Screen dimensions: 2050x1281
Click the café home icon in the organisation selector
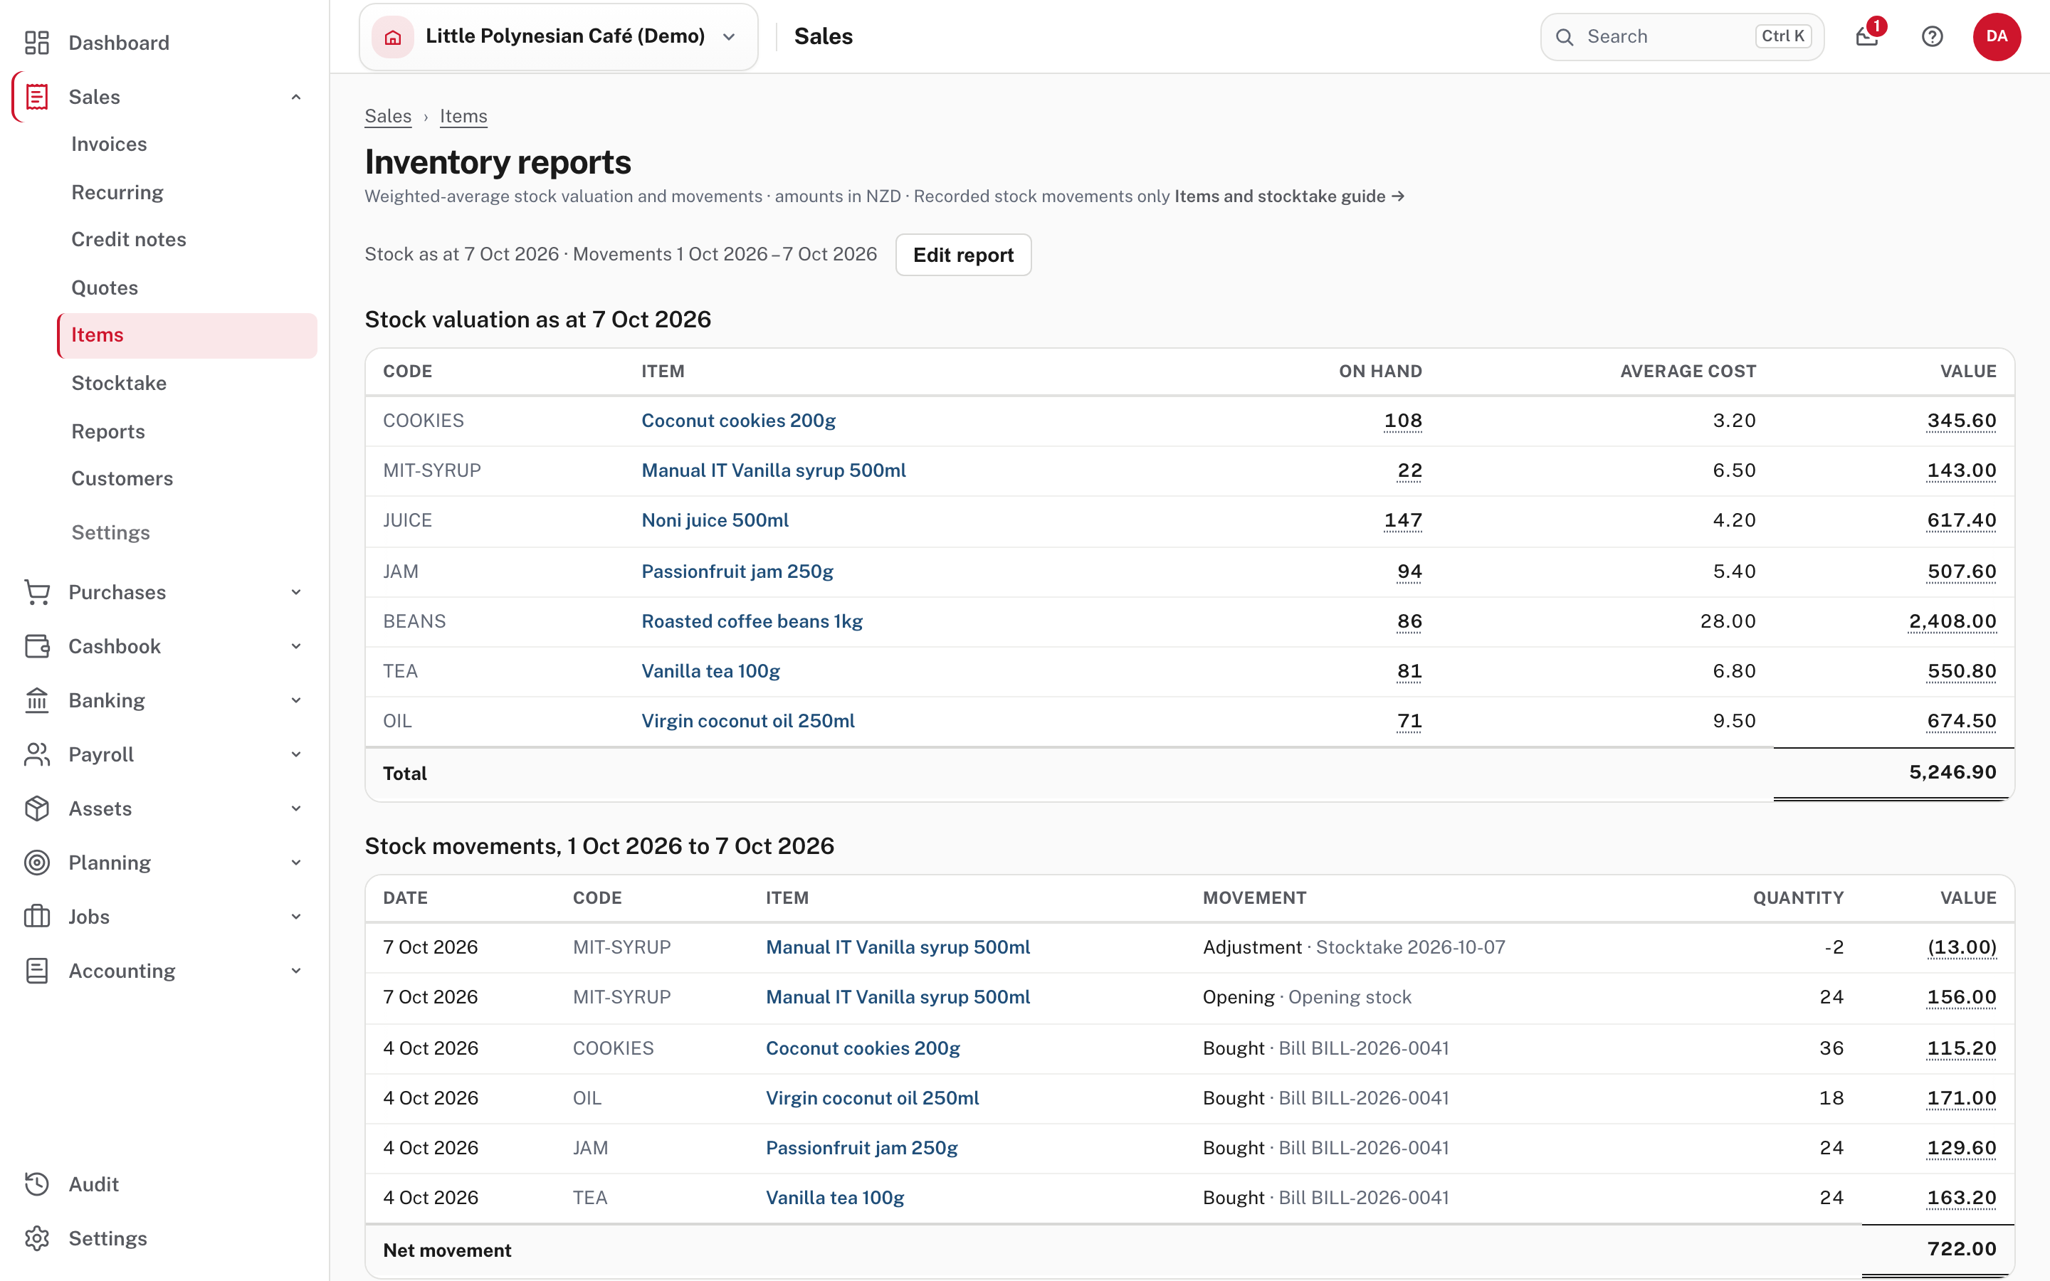392,36
